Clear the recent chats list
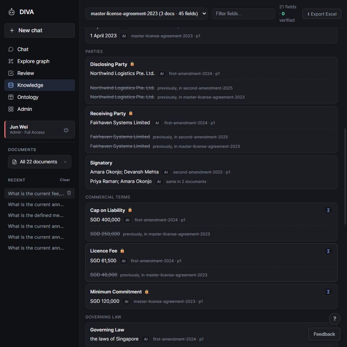Image resolution: width=347 pixels, height=347 pixels. point(65,180)
